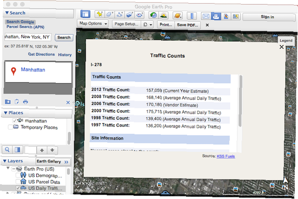Click the print toolbar icon
The image size is (298, 199).
[216, 16]
